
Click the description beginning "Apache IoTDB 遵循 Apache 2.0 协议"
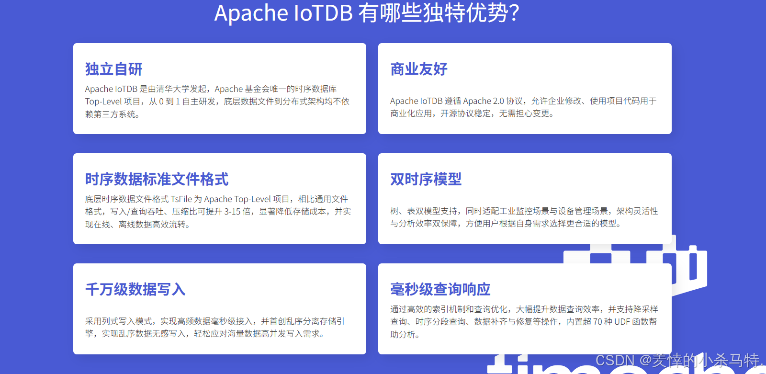point(523,107)
